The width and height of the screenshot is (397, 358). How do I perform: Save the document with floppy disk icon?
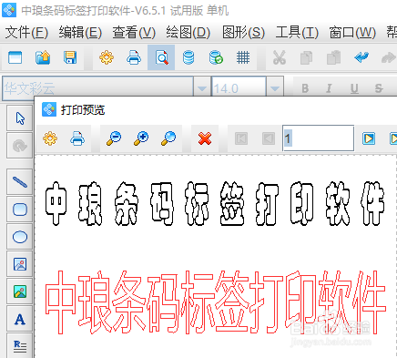(70, 57)
